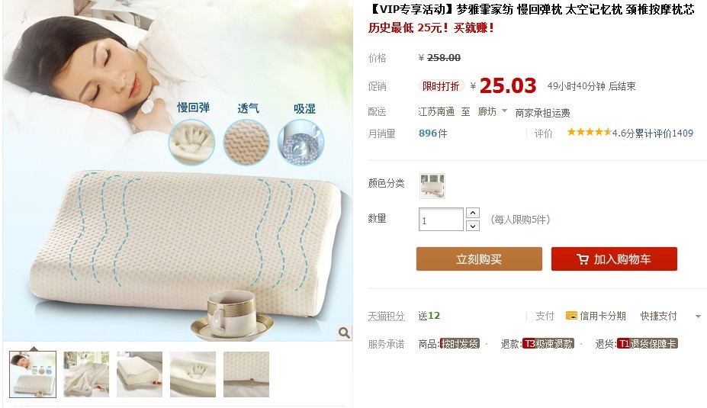Click the T1 退货保障卡 badge

tap(647, 344)
